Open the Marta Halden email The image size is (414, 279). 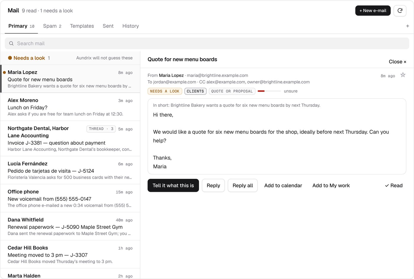70,274
